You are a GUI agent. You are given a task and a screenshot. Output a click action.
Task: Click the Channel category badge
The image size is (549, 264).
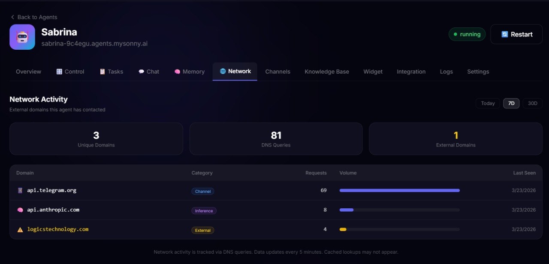(x=203, y=191)
